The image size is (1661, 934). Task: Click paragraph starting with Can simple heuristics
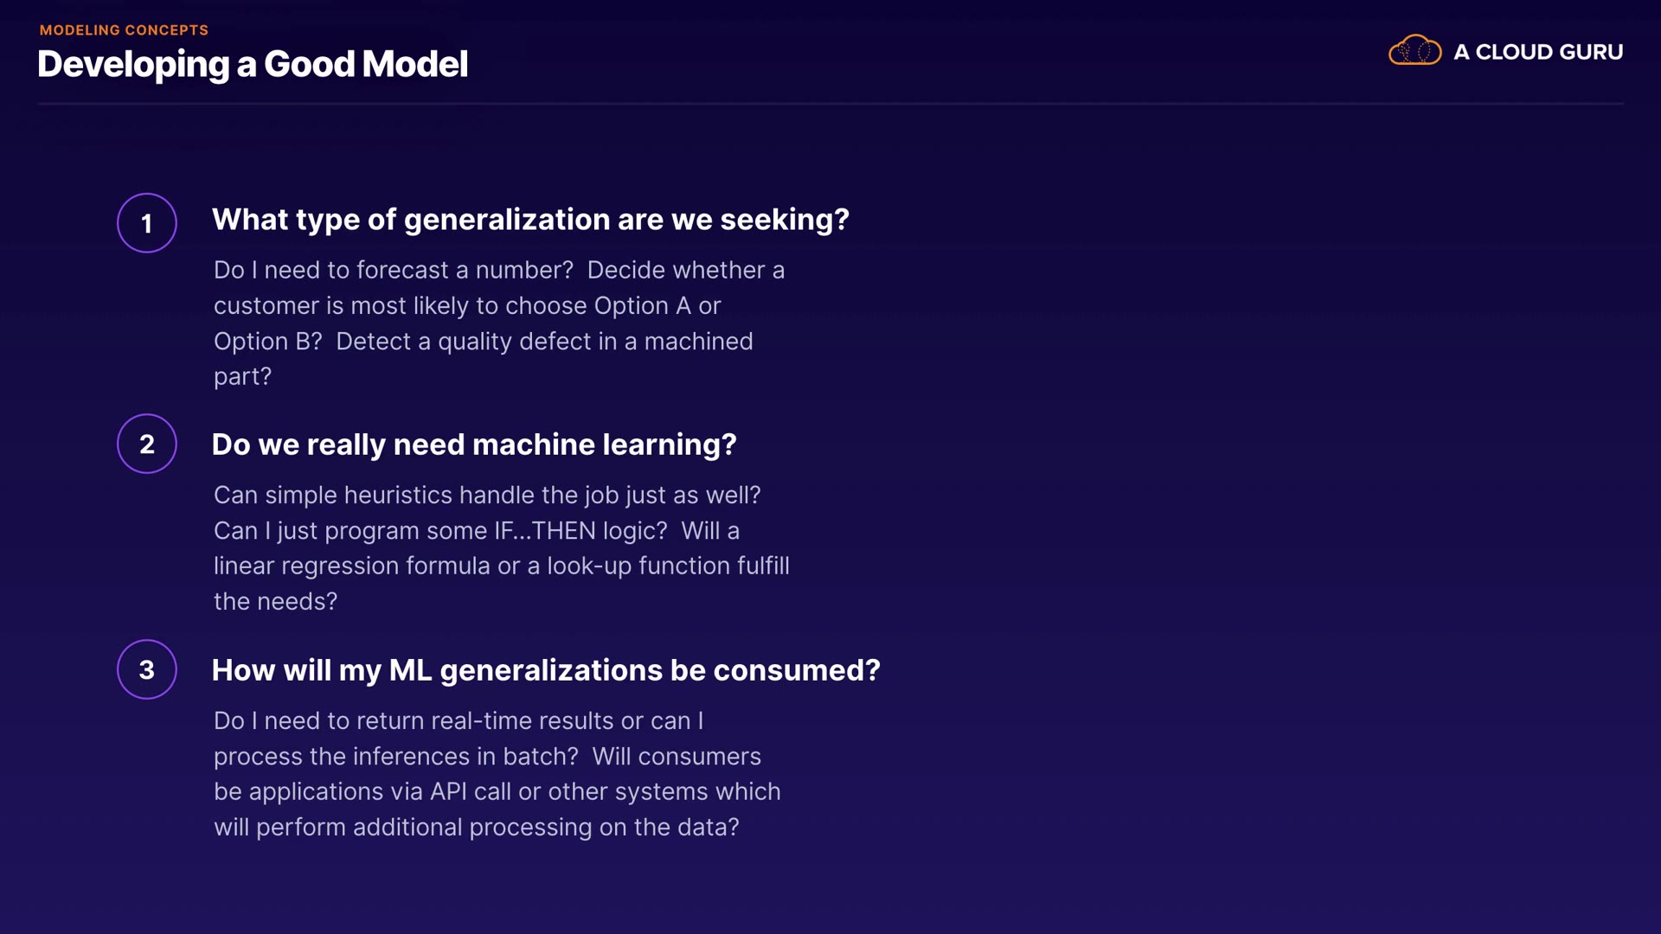[501, 547]
